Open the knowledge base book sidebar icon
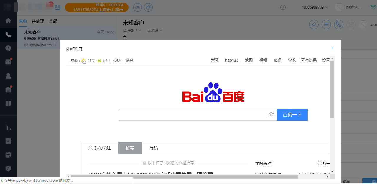This screenshot has width=377, height=184. tap(8, 104)
